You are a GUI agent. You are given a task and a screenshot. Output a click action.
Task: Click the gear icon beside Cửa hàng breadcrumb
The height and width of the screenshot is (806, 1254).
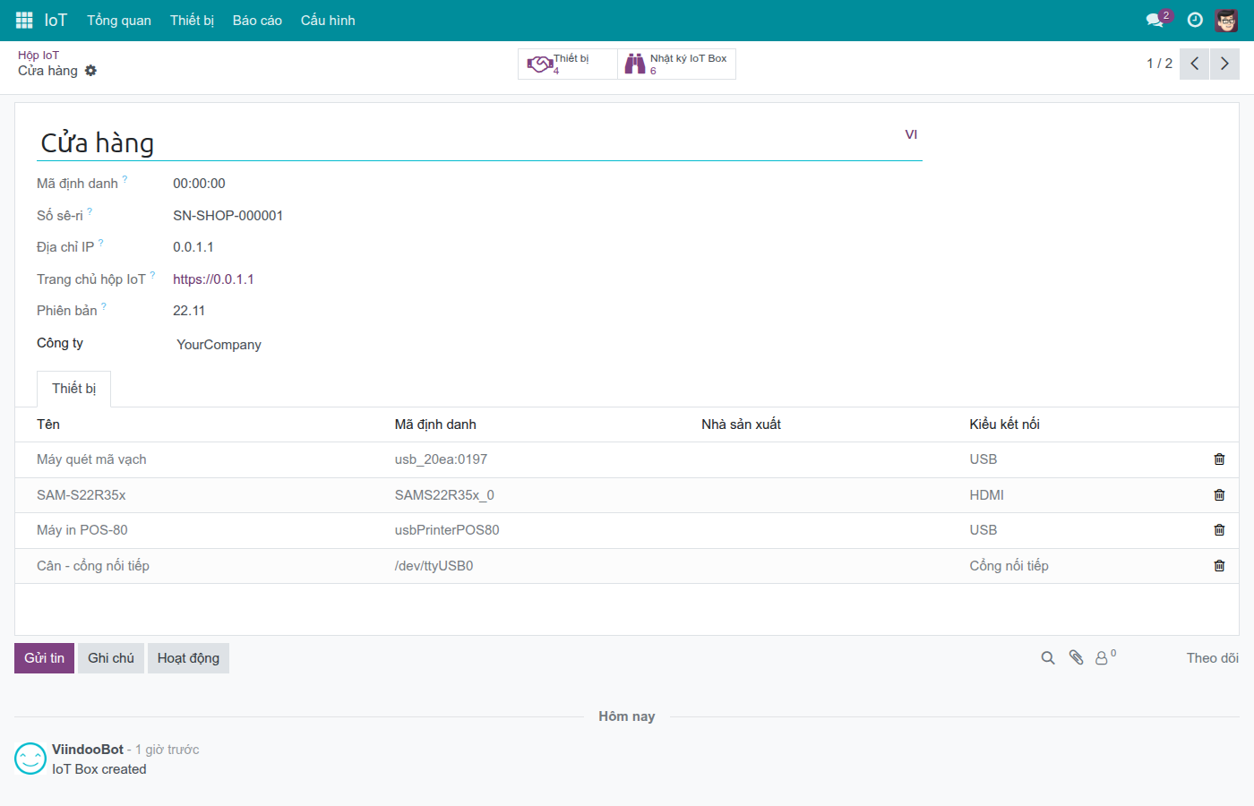click(x=90, y=71)
